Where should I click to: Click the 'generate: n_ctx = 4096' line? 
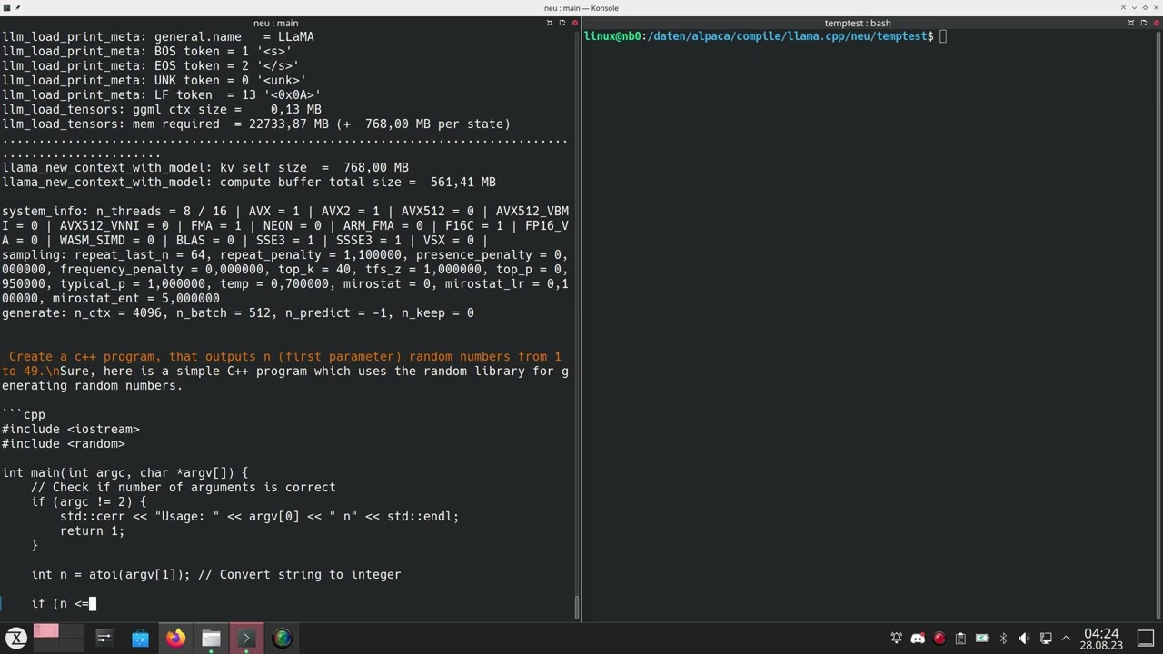(x=238, y=312)
